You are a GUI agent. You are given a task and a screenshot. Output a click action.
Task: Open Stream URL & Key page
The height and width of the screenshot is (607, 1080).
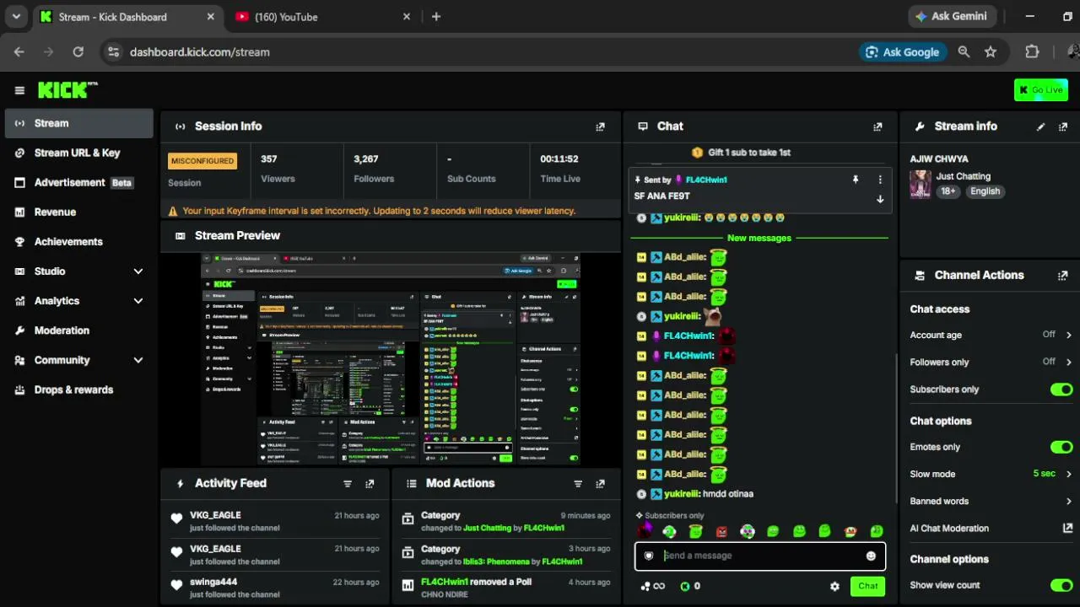coord(78,153)
